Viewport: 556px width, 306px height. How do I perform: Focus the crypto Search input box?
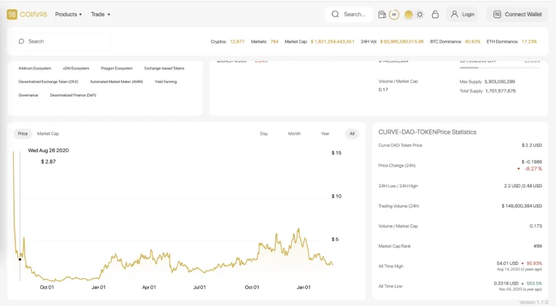63,42
